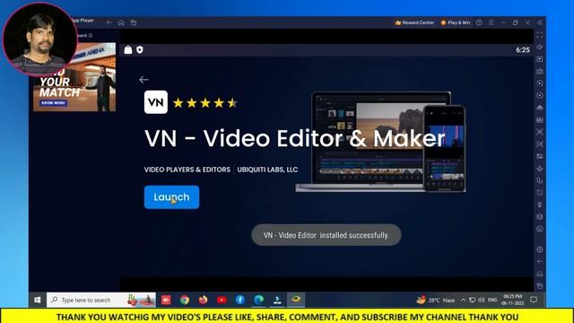Screen dimensions: 574x323
Task: Open the game controls keyboard icon
Action: [x=540, y=72]
